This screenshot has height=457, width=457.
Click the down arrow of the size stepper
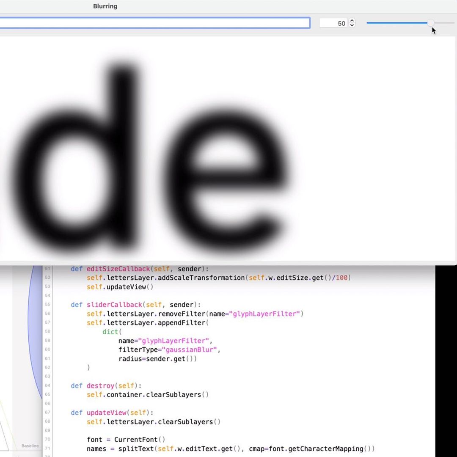(x=352, y=25)
